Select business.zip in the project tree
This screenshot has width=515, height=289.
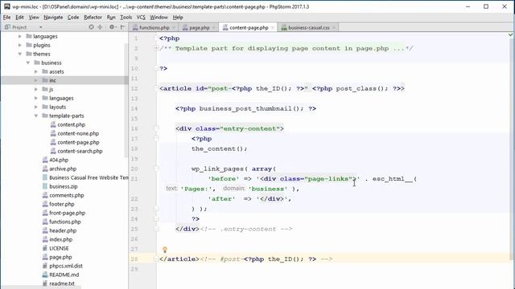[x=64, y=187]
